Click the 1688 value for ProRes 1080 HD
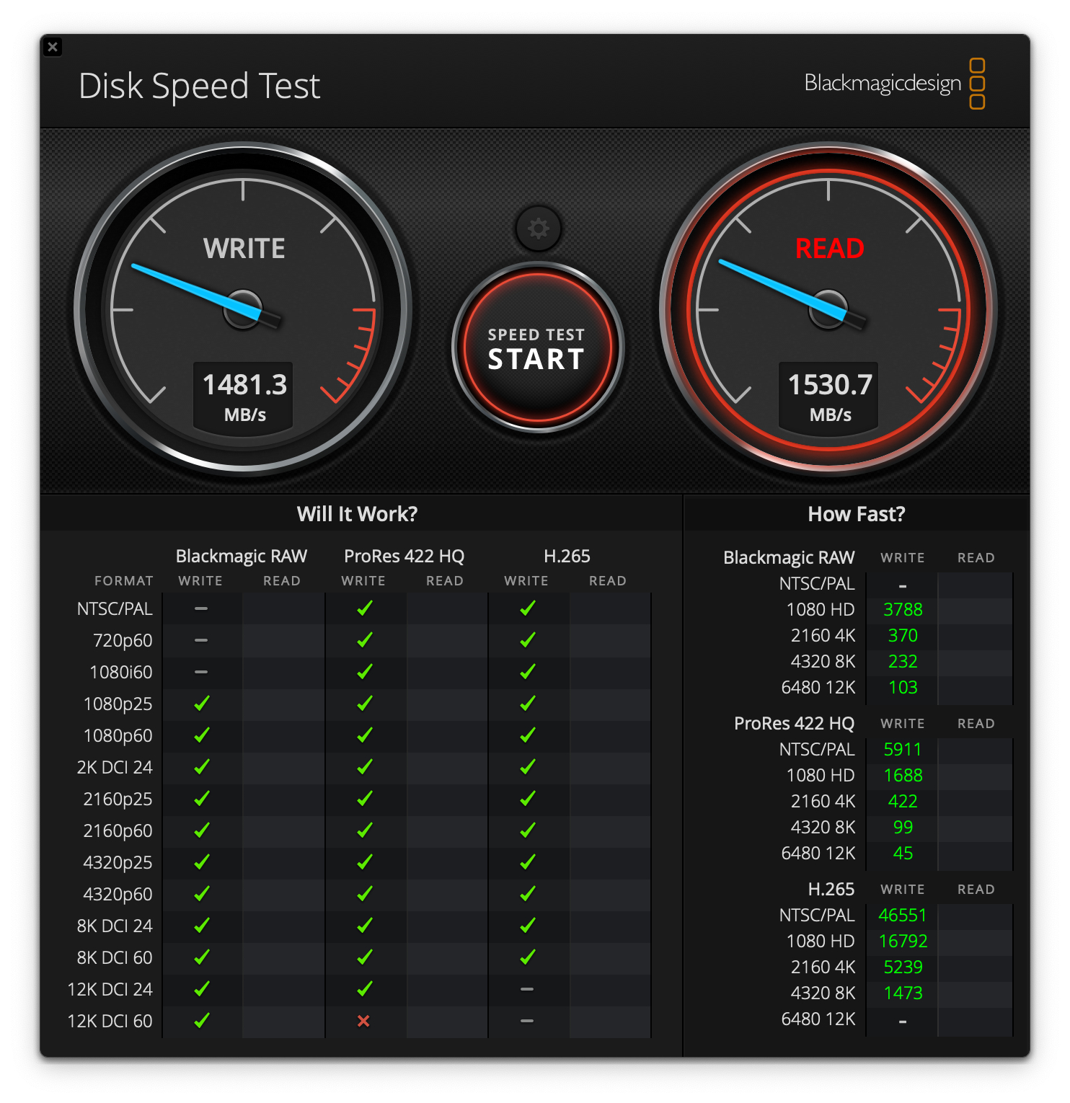The image size is (1070, 1103). [x=903, y=776]
